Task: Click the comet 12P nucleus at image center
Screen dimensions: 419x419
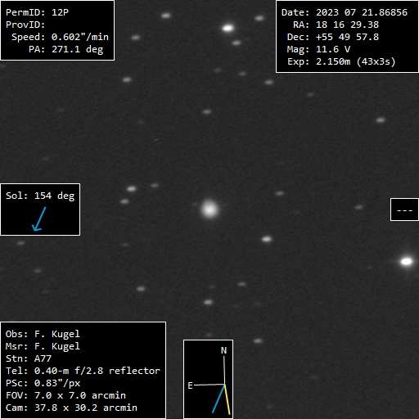Action: point(209,209)
